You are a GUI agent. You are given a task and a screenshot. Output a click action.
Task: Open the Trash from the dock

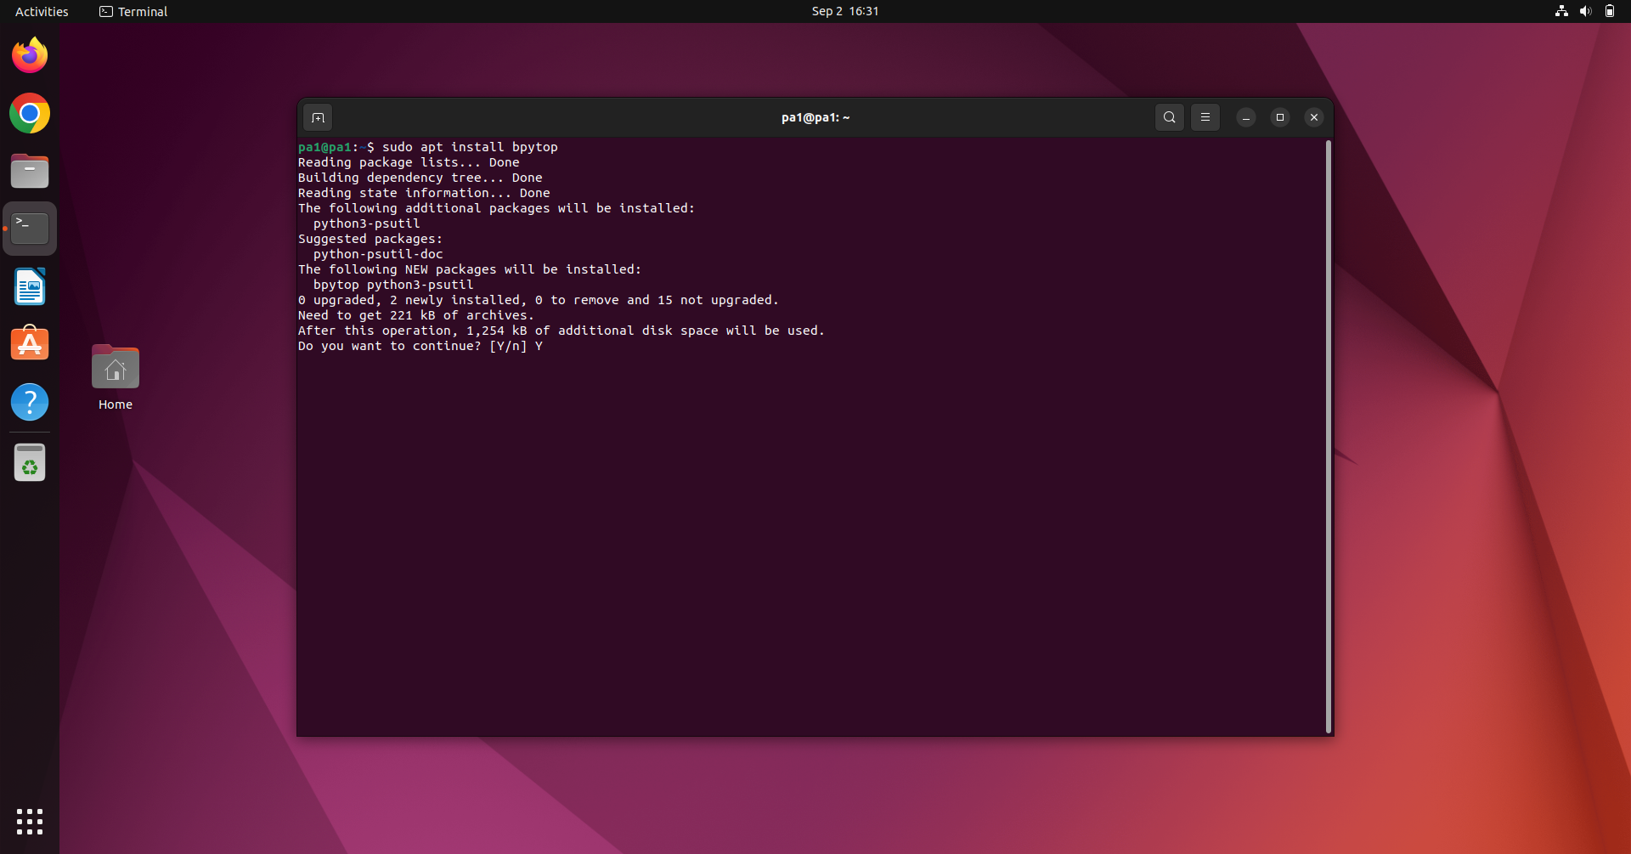point(29,462)
